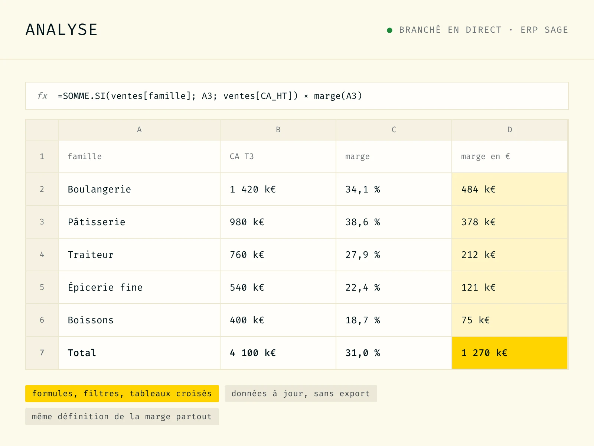Click the green live connection status dot
This screenshot has height=446, width=594.
(x=389, y=30)
